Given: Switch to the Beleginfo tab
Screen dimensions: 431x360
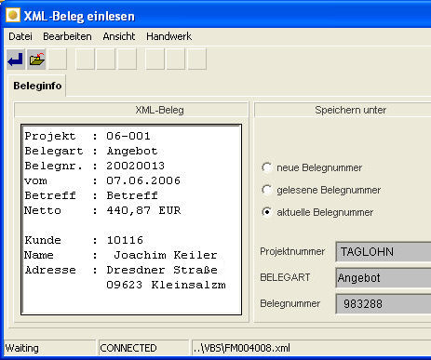Looking at the screenshot, I should click(37, 86).
